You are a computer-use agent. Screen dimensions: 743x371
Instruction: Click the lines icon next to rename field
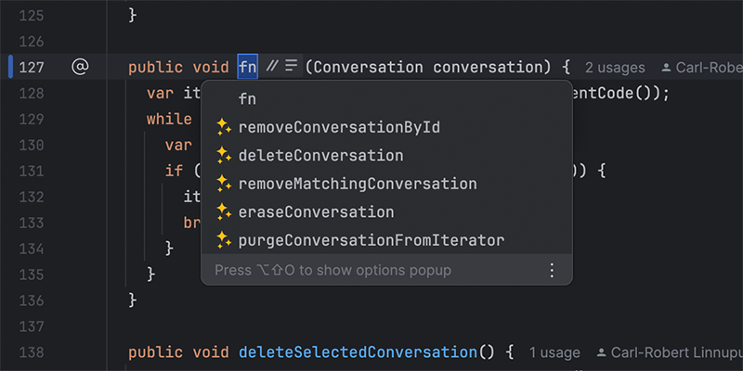coord(292,67)
